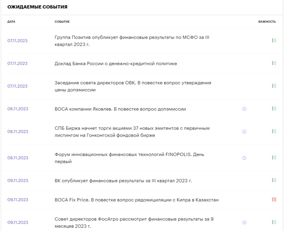Click importance indicator for ОВК board meeting

pos(274,86)
